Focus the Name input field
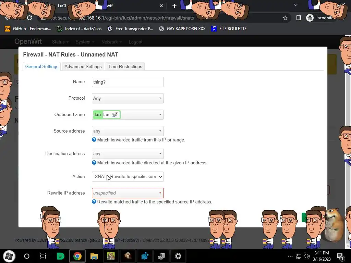This screenshot has width=351, height=263. point(128,82)
